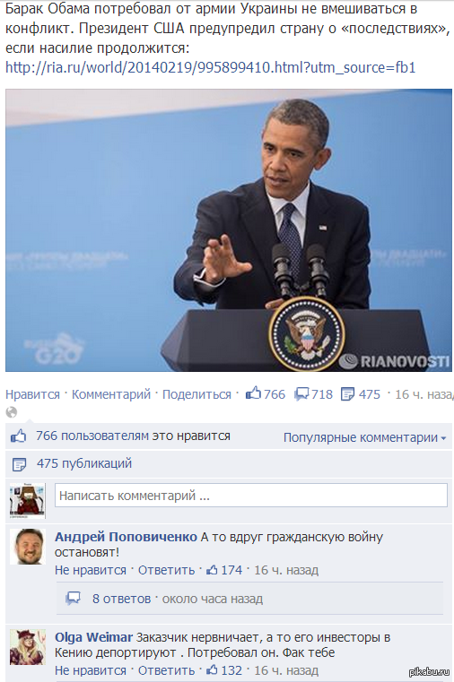Screen dimensions: 454x682
Task: Click thumbs-up icon with 132 likes
Action: point(212,669)
